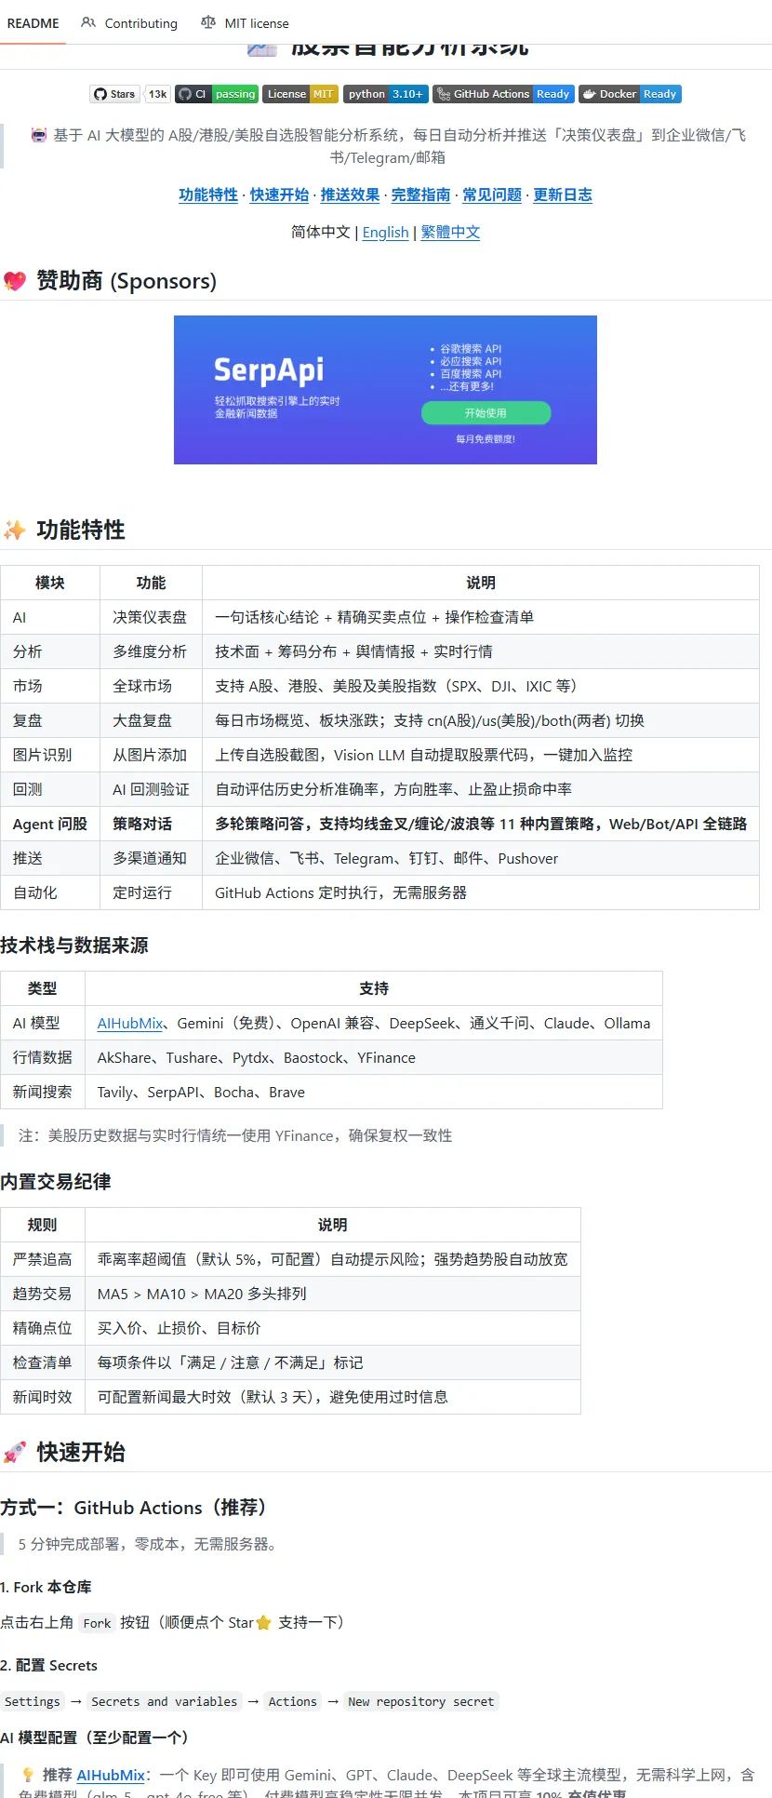Open the 完整指南 link

click(420, 195)
